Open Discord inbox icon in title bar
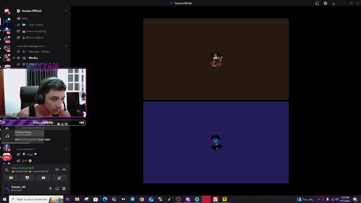This screenshot has width=361, height=203. 317,3
